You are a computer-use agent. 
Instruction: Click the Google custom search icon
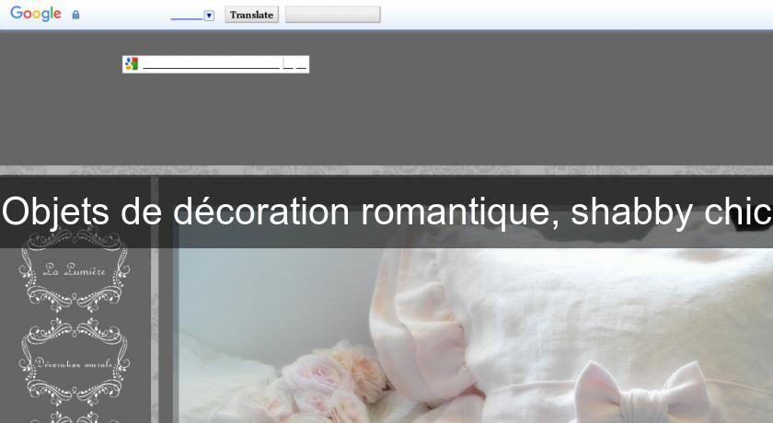pos(131,64)
